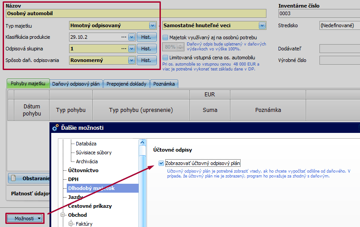The image size is (360, 227).
Task: Open the Typ majetku dropdown
Action: click(153, 26)
